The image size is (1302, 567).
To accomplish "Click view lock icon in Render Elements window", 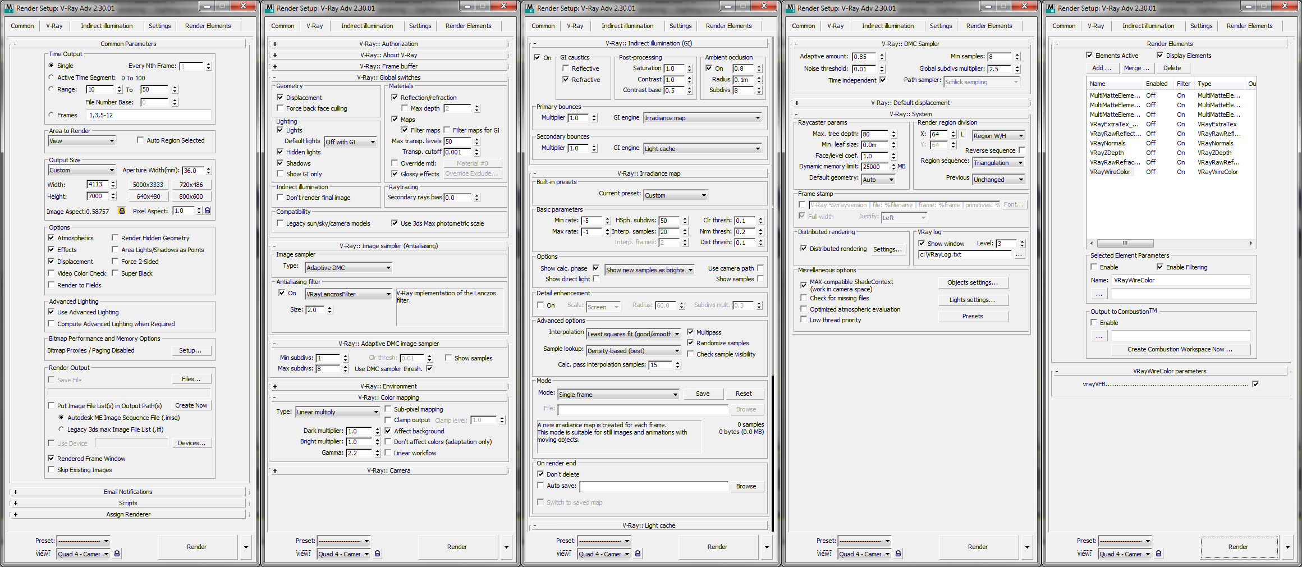I will (x=1158, y=554).
